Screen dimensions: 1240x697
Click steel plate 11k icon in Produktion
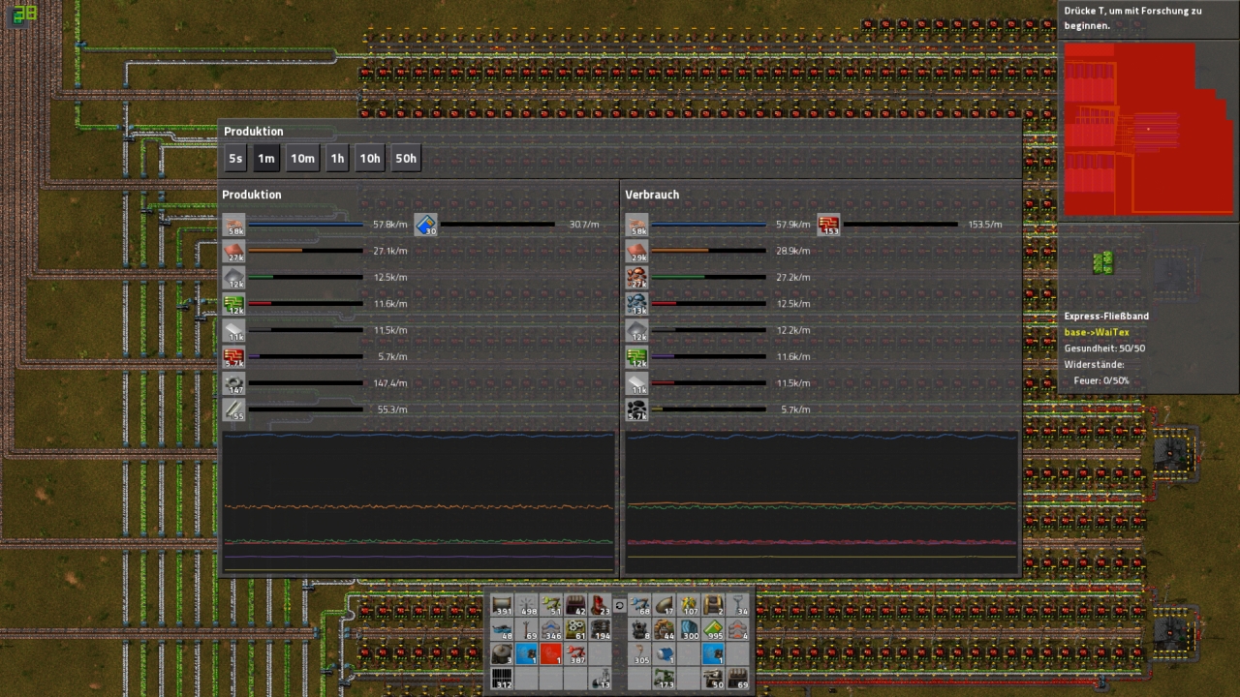point(233,330)
